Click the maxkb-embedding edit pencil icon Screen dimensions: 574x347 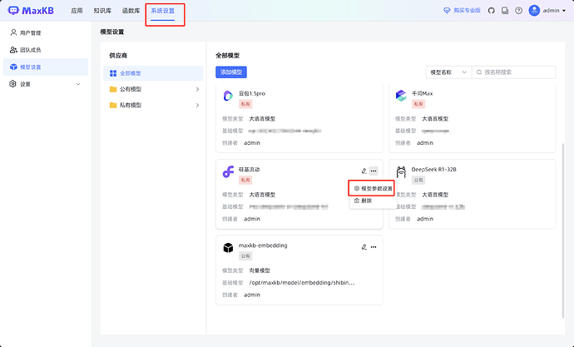pyautogui.click(x=364, y=247)
